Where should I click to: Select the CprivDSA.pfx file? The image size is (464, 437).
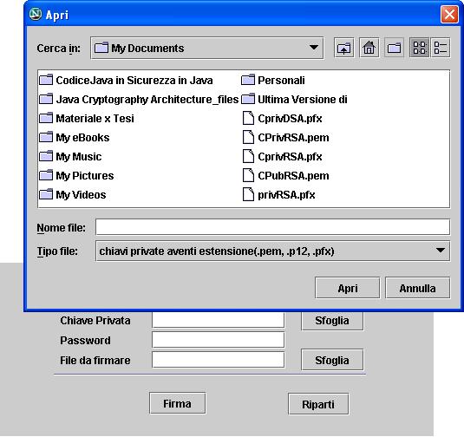click(283, 119)
